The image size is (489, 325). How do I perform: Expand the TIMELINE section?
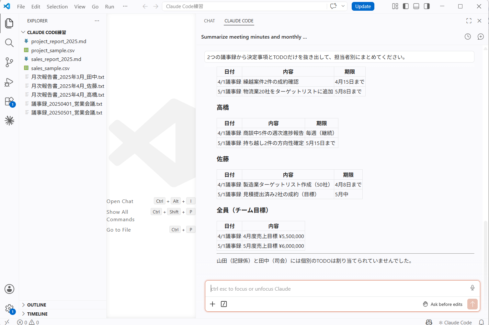63,314
